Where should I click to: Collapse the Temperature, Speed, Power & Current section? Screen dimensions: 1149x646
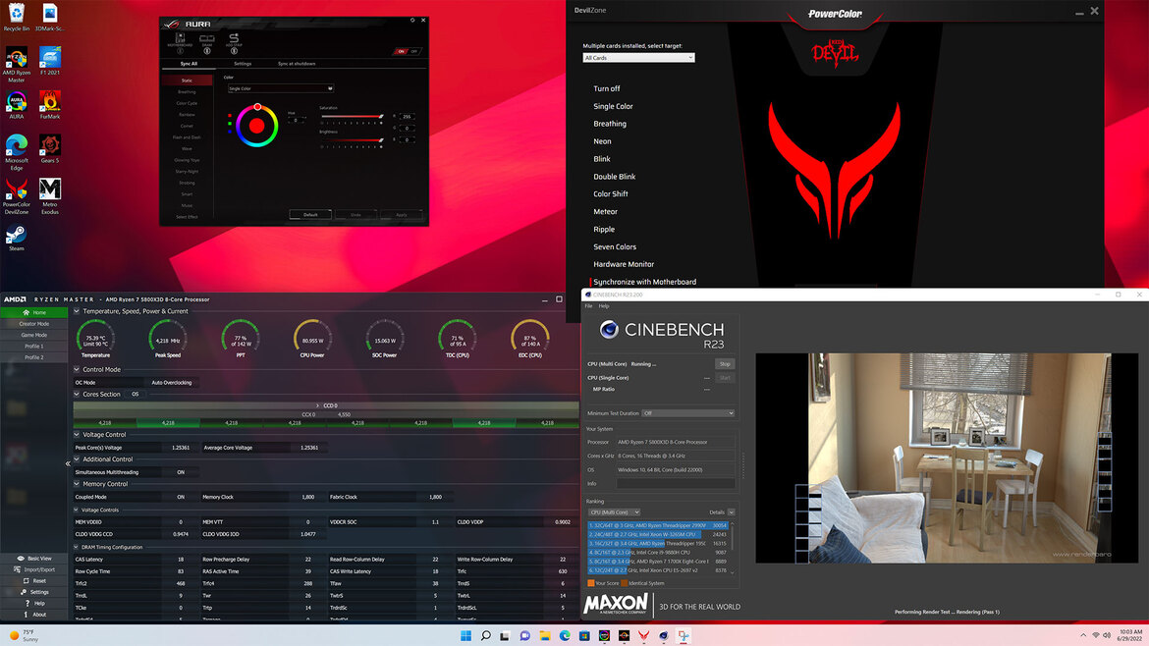tap(77, 311)
